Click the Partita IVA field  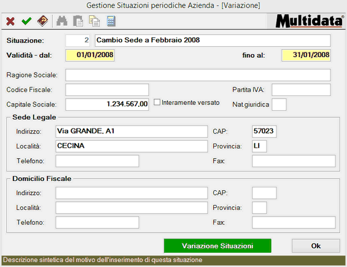[301, 90]
